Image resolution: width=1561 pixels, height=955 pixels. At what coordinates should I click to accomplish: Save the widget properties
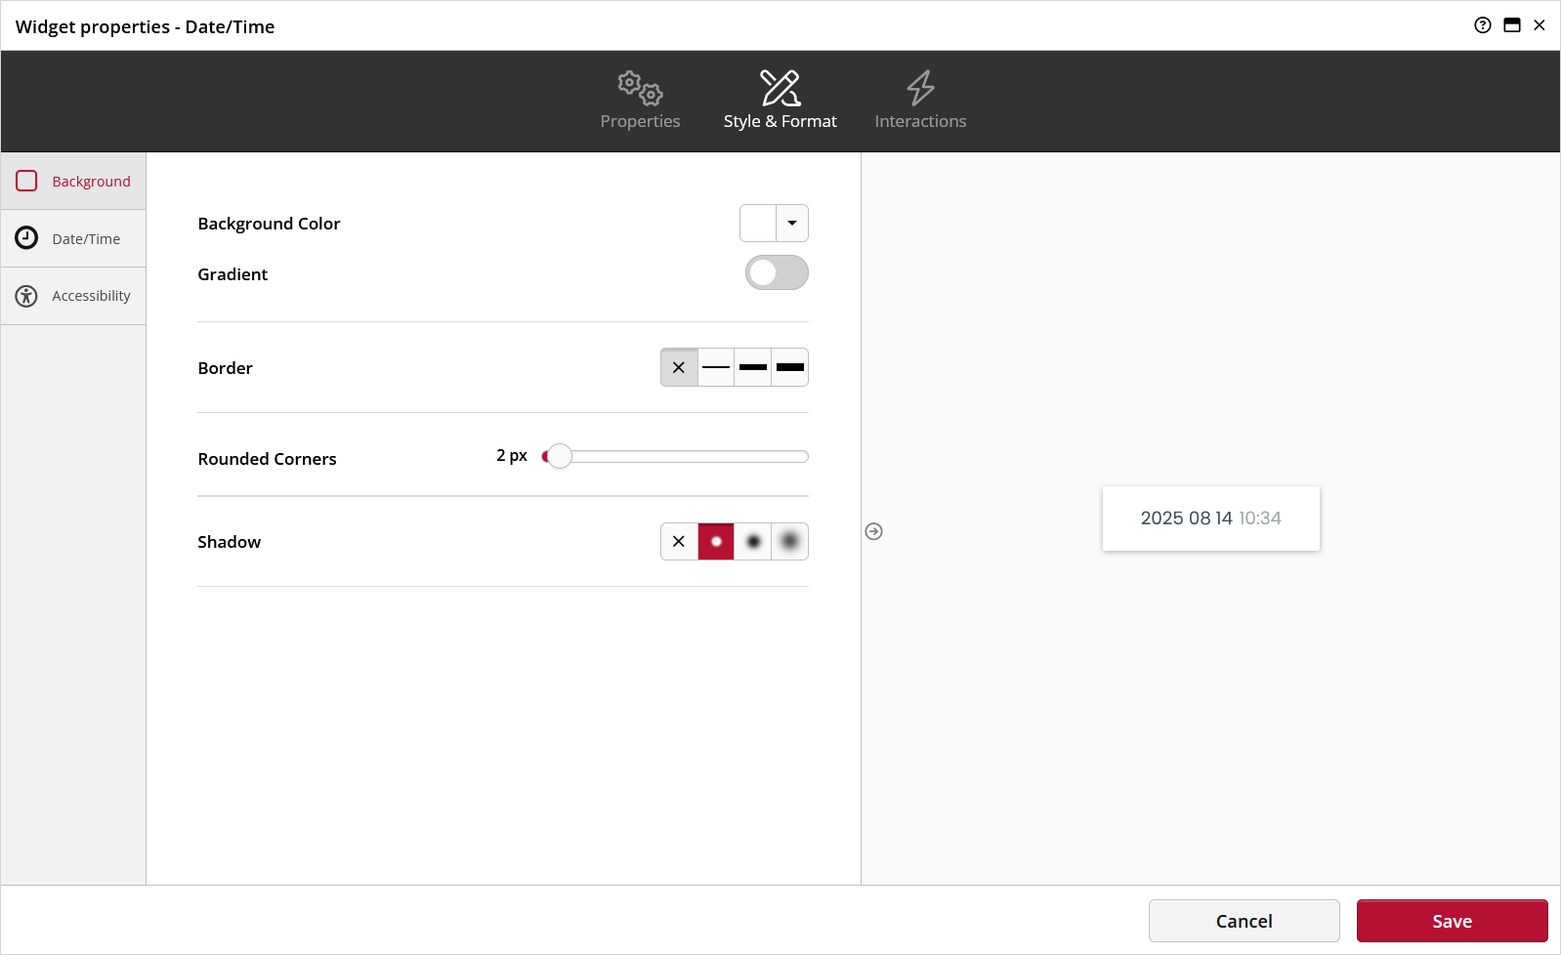pos(1452,921)
